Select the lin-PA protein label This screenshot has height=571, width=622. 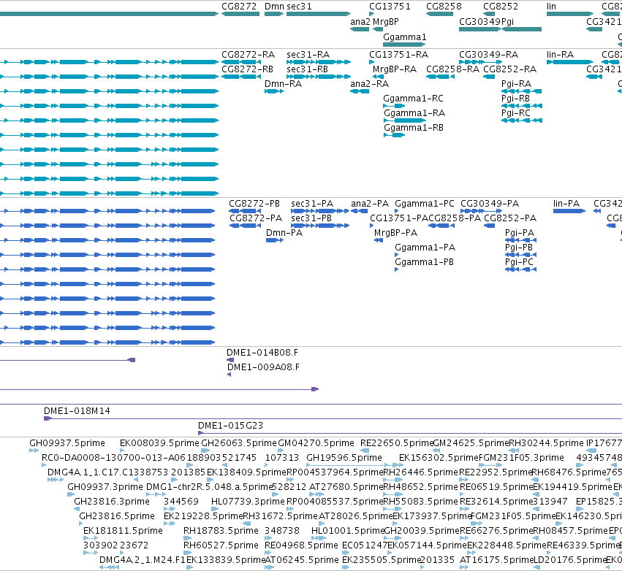pyautogui.click(x=566, y=203)
